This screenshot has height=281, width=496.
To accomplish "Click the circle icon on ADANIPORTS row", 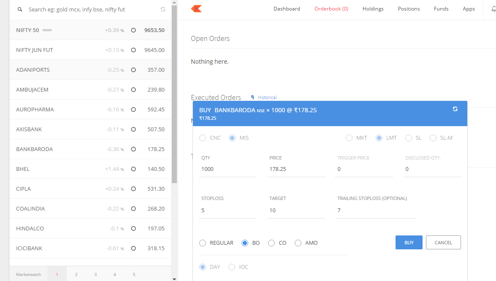I will (133, 70).
